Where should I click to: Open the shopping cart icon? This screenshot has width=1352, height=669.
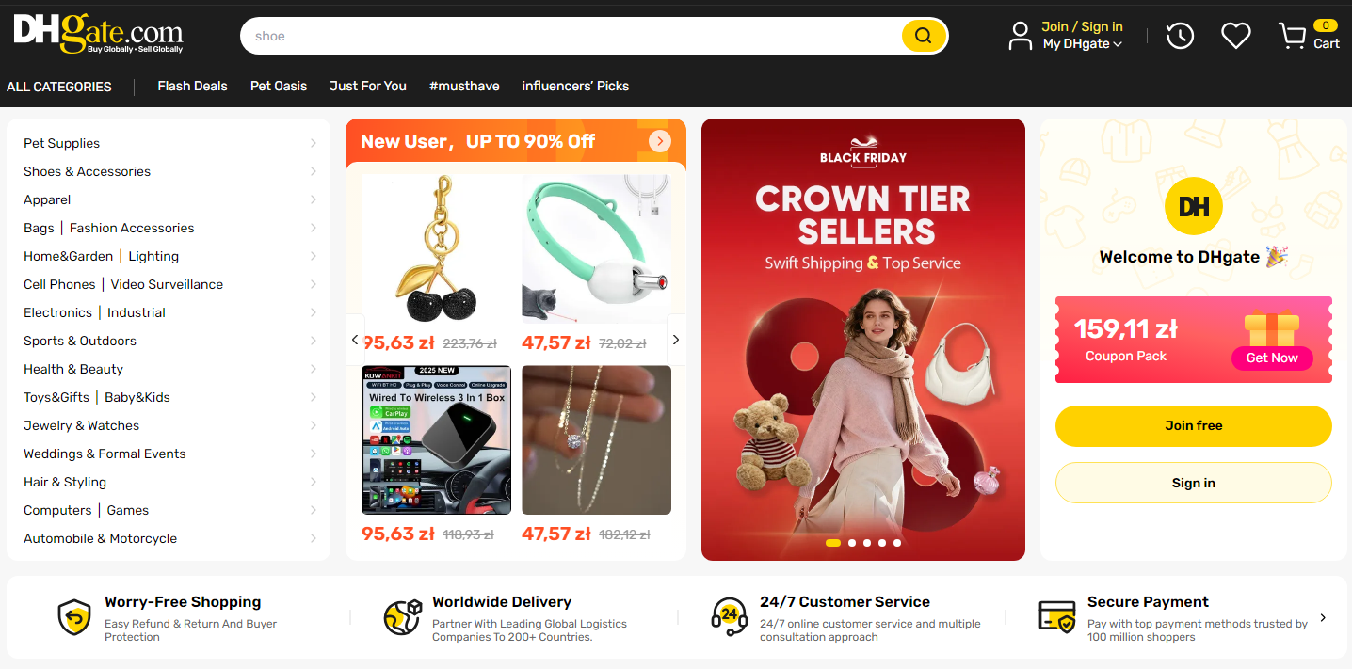[1292, 36]
